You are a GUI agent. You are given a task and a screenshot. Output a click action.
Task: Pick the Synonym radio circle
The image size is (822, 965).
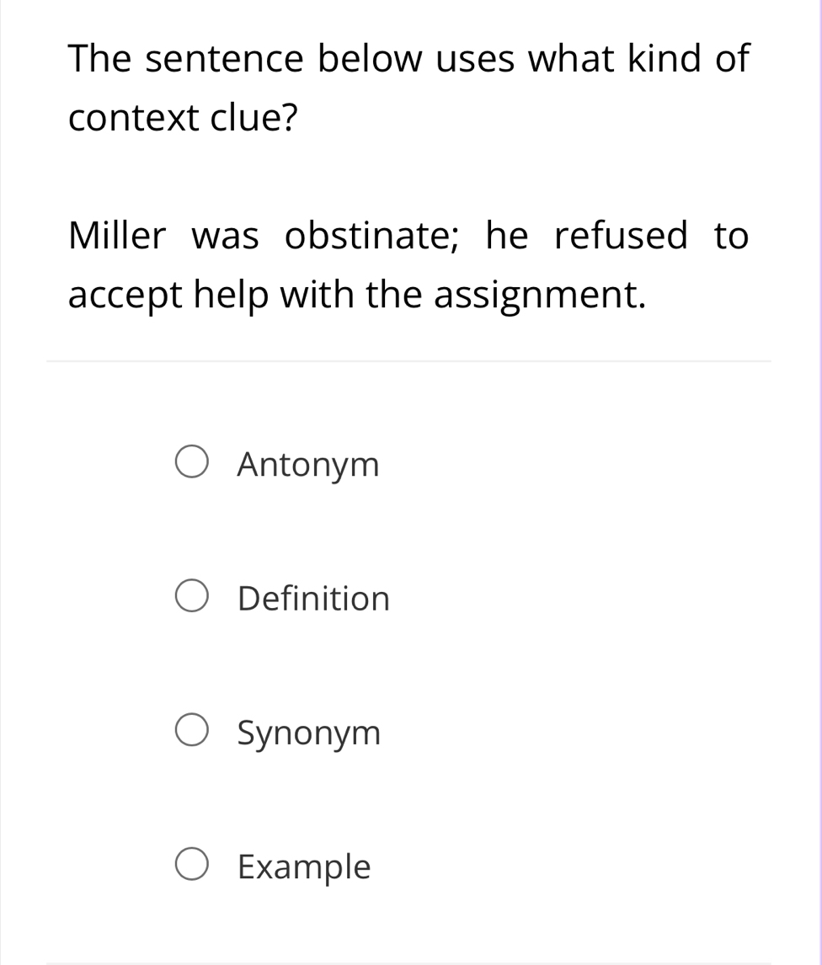point(192,733)
